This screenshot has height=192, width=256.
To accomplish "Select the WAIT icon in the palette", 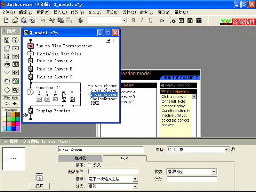I will click(7, 64).
